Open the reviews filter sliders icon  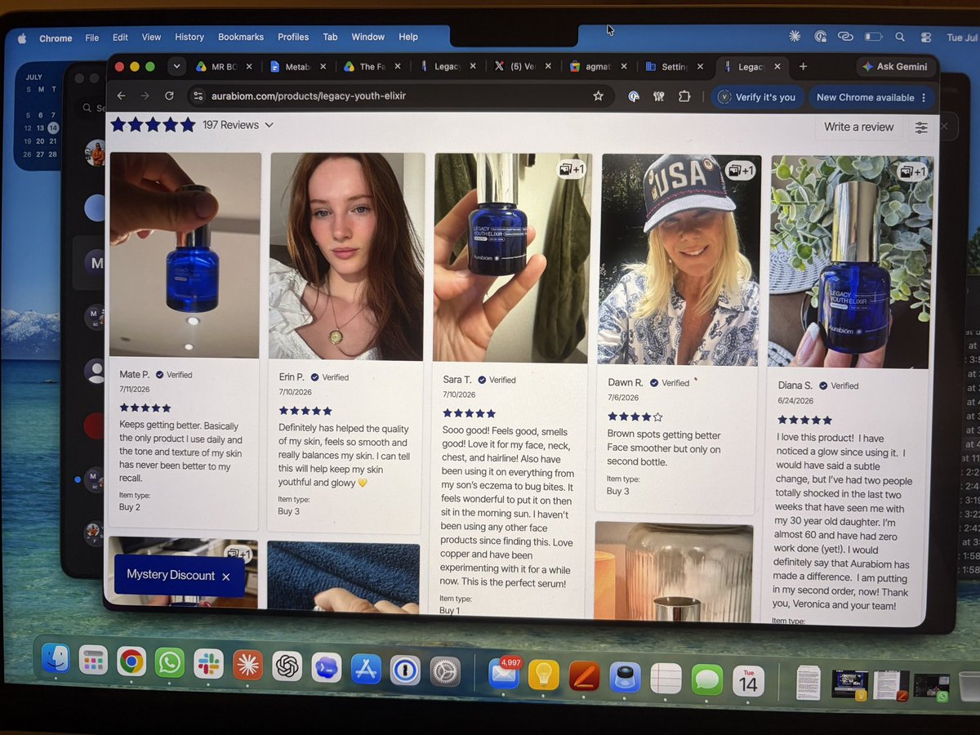pos(921,127)
